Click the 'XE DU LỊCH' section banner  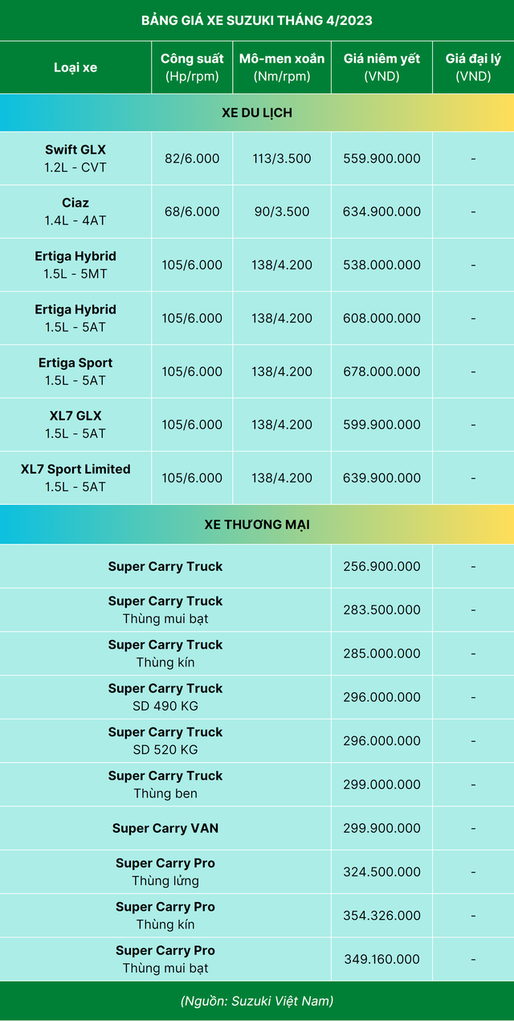click(x=257, y=113)
